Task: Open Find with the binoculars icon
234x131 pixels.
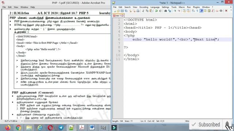Action: [x=166, y=11]
